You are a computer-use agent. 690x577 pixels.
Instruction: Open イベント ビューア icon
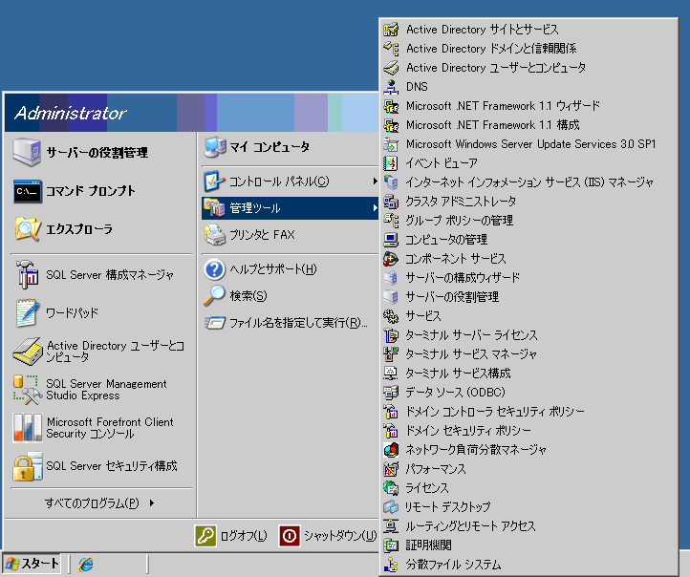pos(391,163)
